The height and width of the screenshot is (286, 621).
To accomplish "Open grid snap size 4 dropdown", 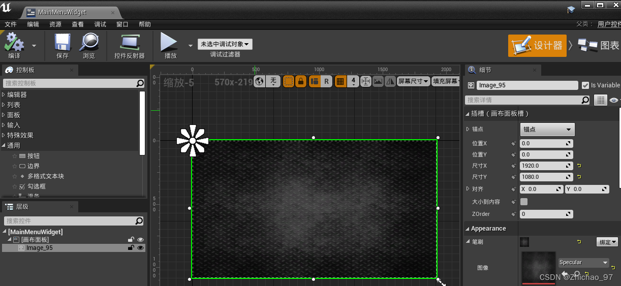I will [x=353, y=81].
